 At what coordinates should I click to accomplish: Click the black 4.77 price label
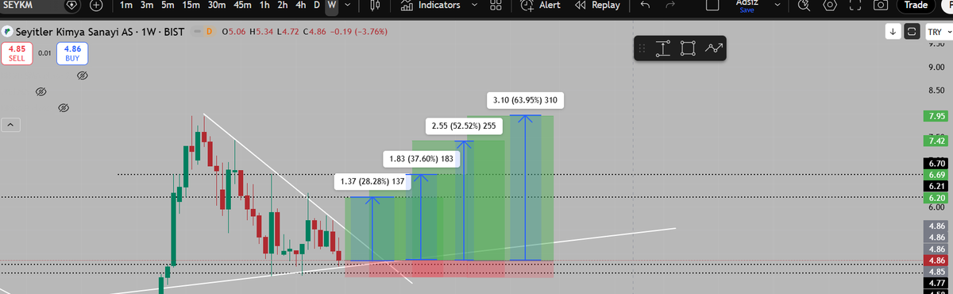(x=937, y=282)
